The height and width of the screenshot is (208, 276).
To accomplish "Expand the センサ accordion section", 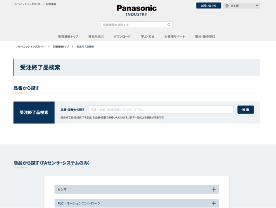I will click(136, 189).
